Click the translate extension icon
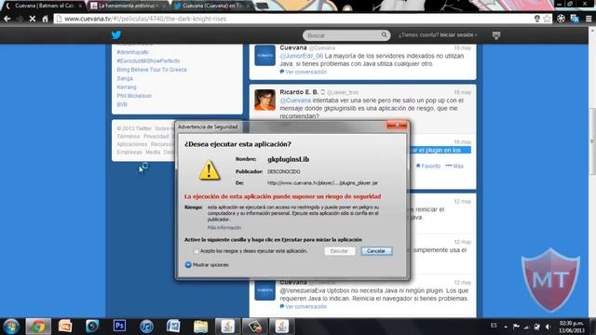596x335 pixels. point(575,19)
